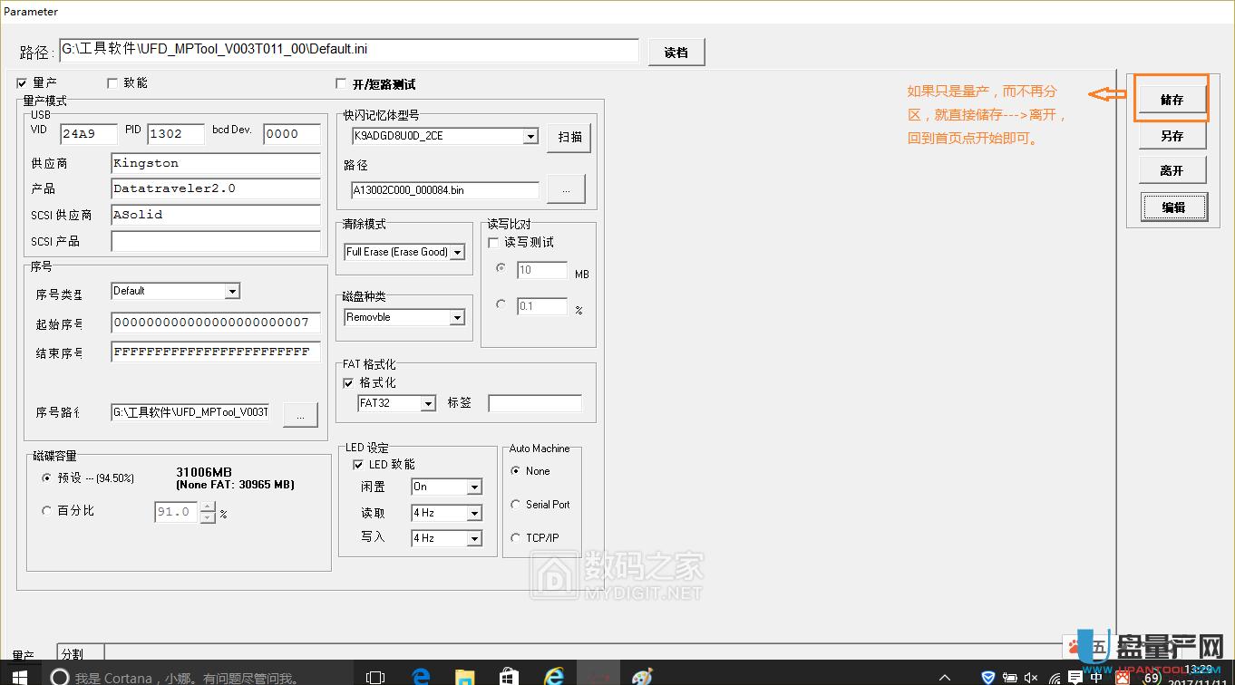The image size is (1235, 685).
Task: Select the 百分比 capacity option
Action: click(46, 510)
